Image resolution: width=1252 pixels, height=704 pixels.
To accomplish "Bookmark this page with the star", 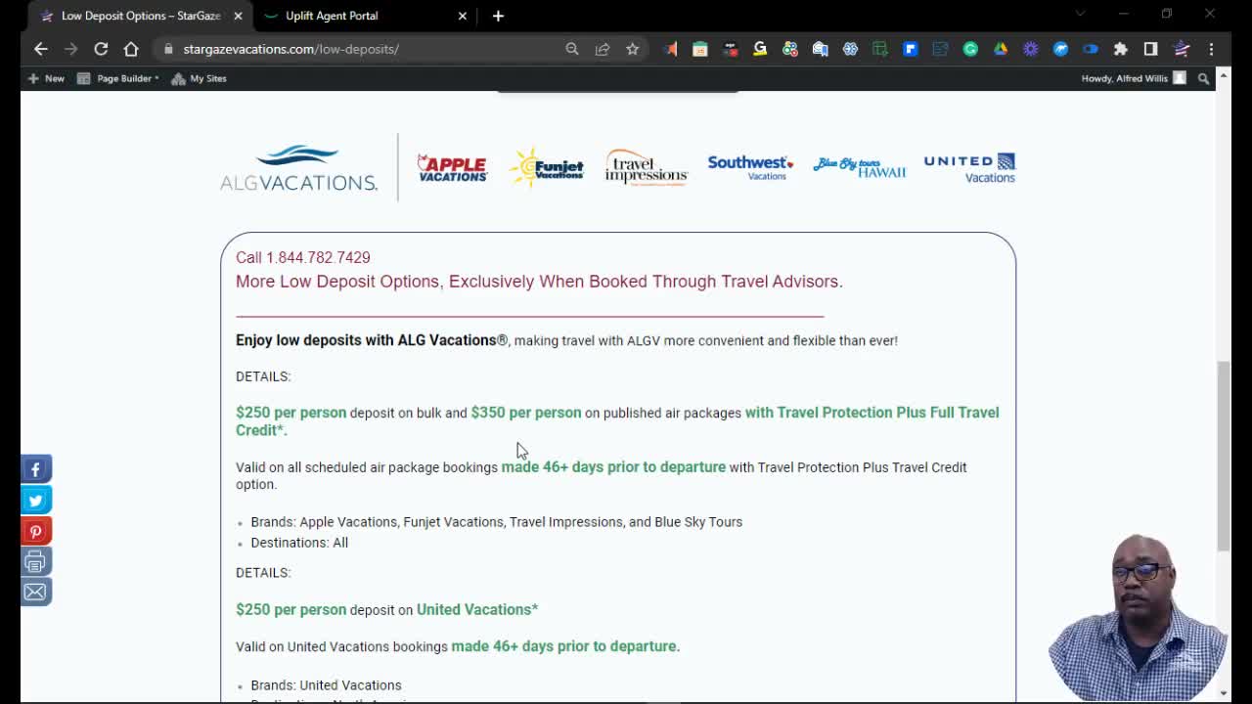I will (633, 49).
